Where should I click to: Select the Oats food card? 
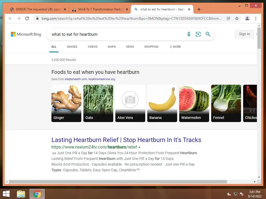tap(98, 103)
